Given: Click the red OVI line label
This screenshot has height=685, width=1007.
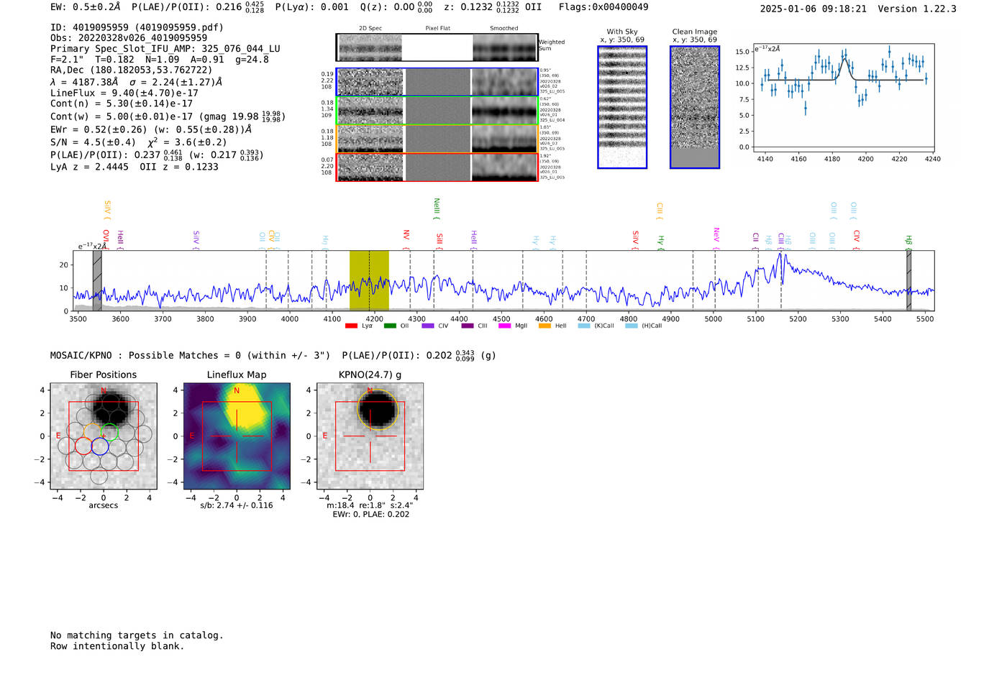Looking at the screenshot, I should click(x=106, y=238).
